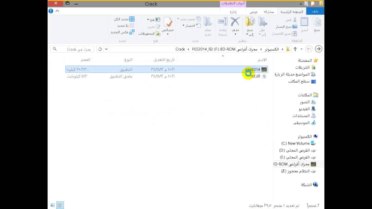
Task: Click the Properties (خصائص) checkmark icon
Action: 168,22
